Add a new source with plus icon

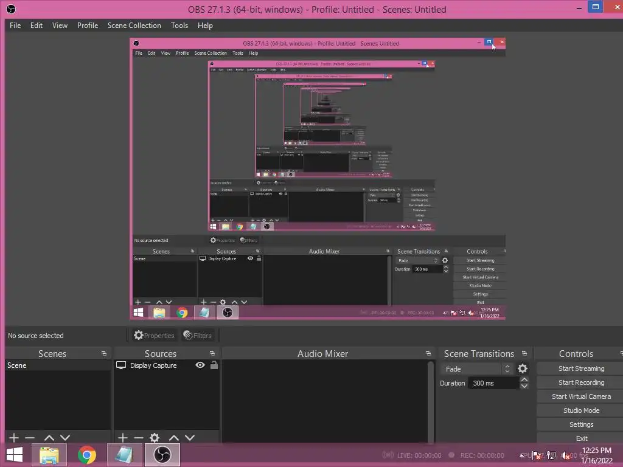point(123,438)
